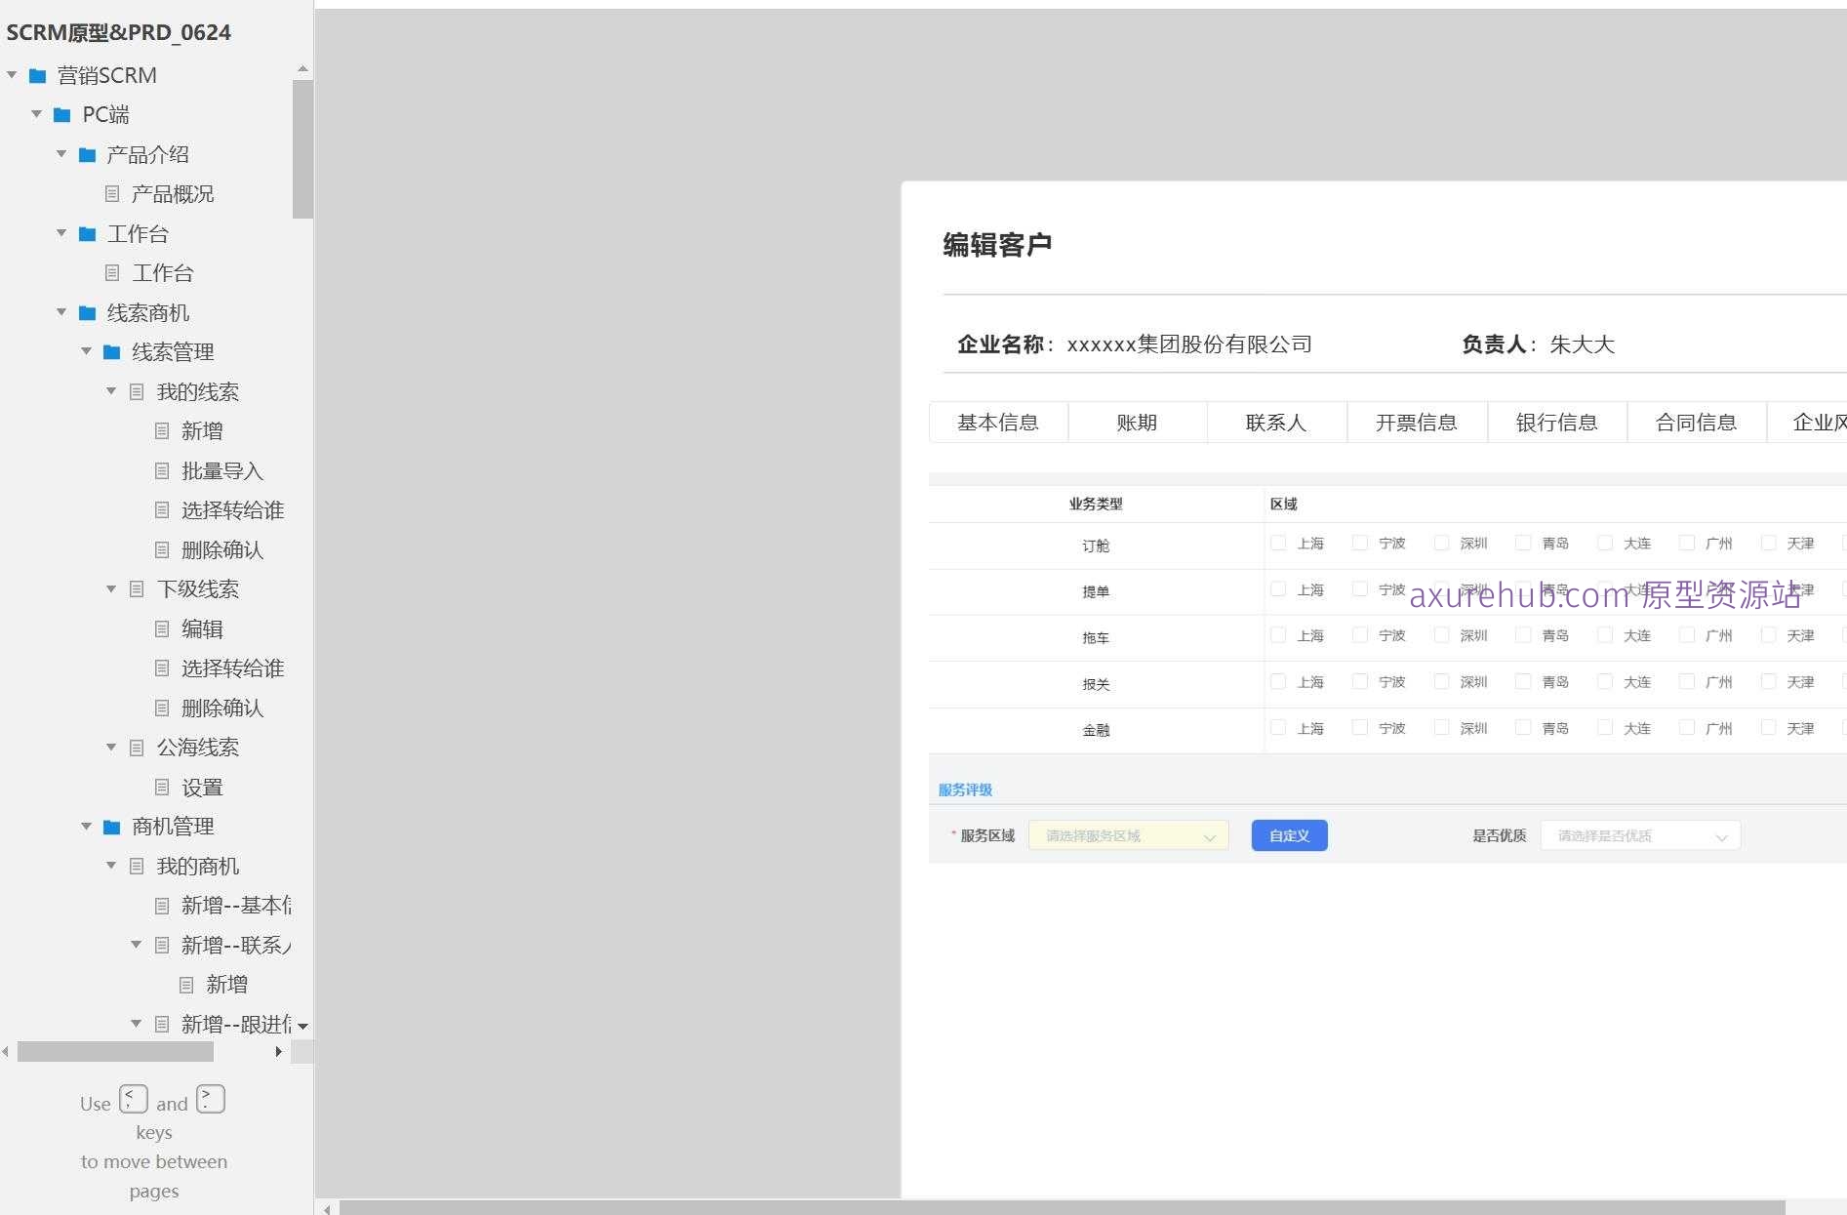Click the page icon next to 批量导入

pyautogui.click(x=162, y=470)
